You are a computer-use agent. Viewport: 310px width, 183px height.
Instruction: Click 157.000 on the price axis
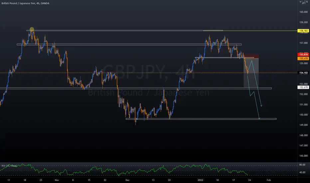coord(303,43)
